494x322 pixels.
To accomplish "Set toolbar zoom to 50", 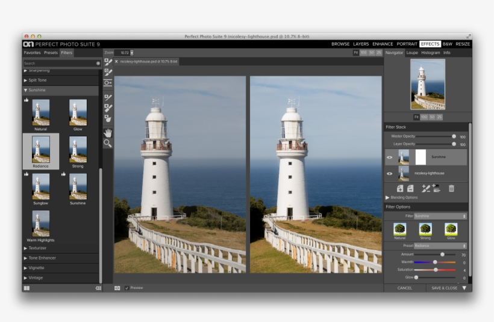I will [372, 53].
